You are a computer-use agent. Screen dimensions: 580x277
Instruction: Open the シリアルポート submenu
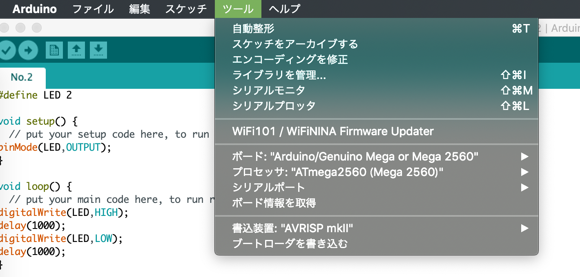coord(525,187)
